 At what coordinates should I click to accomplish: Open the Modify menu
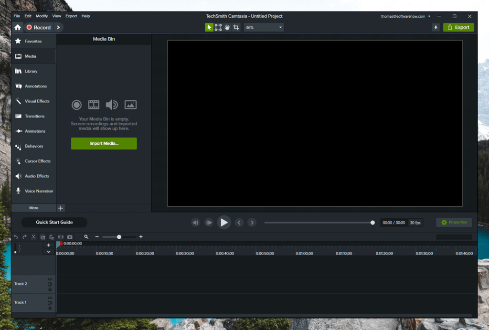pos(42,16)
